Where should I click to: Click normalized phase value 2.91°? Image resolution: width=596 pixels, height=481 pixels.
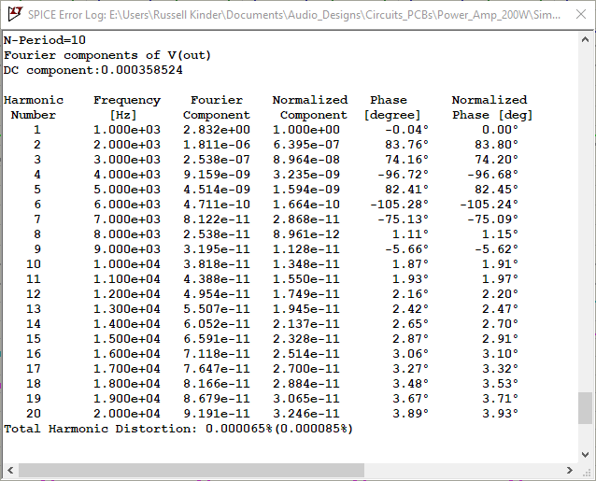pyautogui.click(x=500, y=339)
